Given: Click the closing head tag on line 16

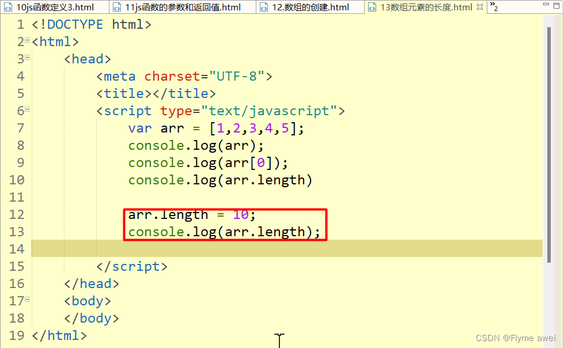Looking at the screenshot, I should tap(92, 283).
